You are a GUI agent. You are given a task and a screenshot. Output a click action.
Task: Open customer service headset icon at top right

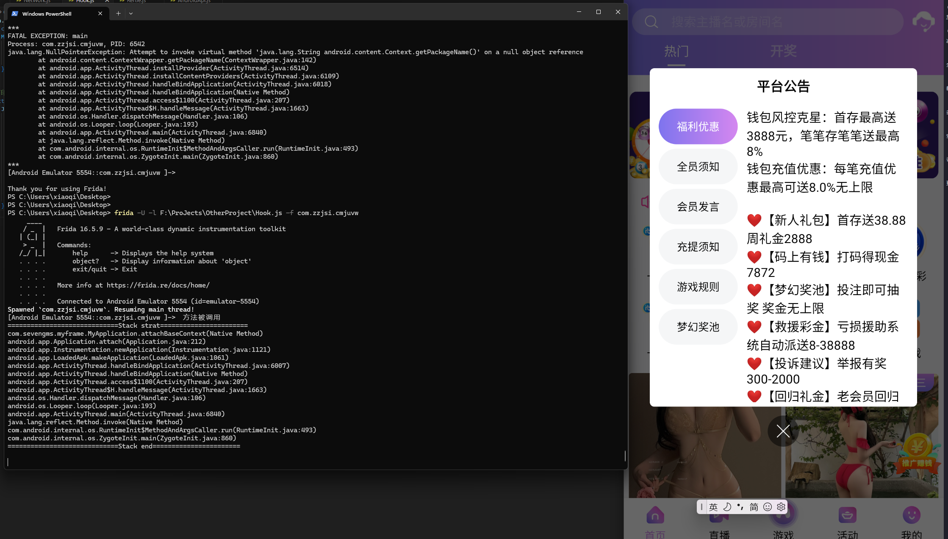(923, 22)
